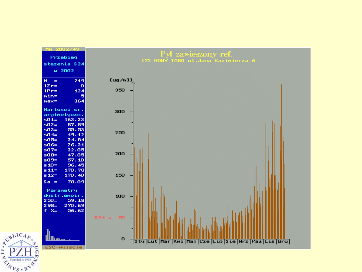The height and width of the screenshot is (272, 362).
Task: Select the s01= 163.33 monthly mean row
Action: pyautogui.click(x=64, y=120)
